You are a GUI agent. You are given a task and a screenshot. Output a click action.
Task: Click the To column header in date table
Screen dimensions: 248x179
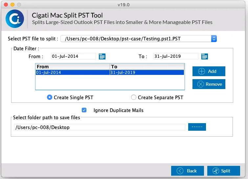click(147, 67)
